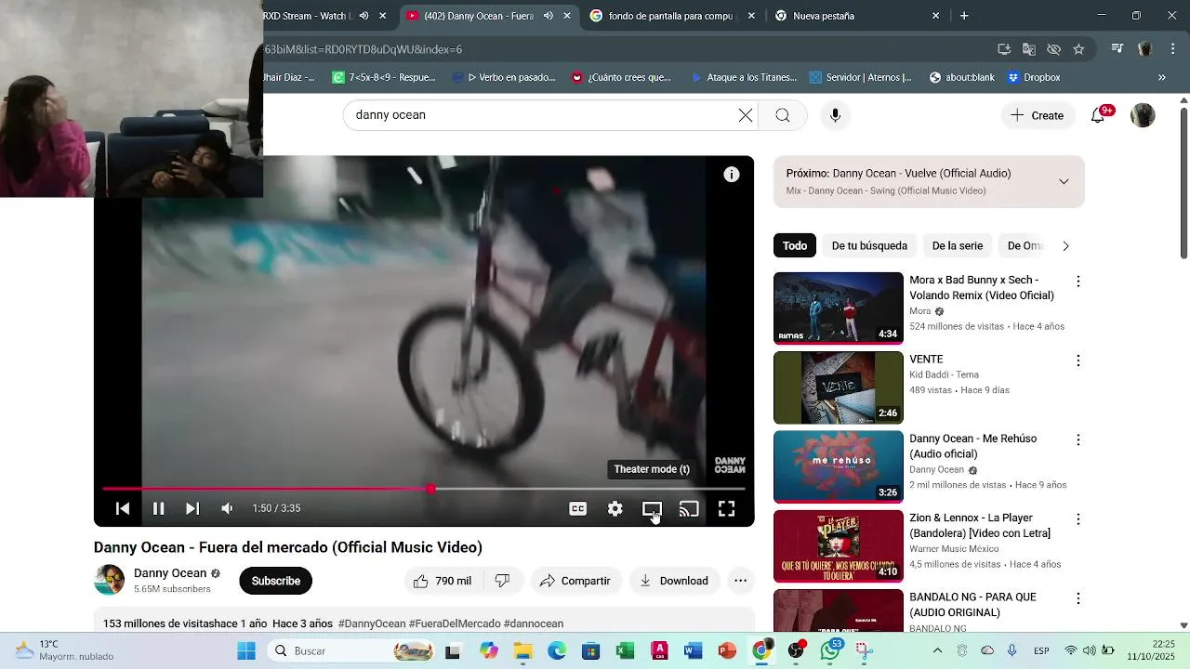Screen dimensions: 1190x669
Task: Switch to fondo de pantalla browser tab
Action: [671, 16]
